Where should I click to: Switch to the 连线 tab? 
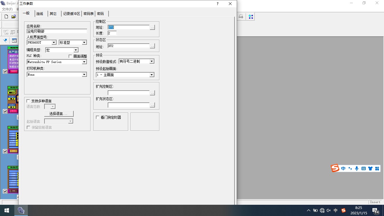point(40,14)
